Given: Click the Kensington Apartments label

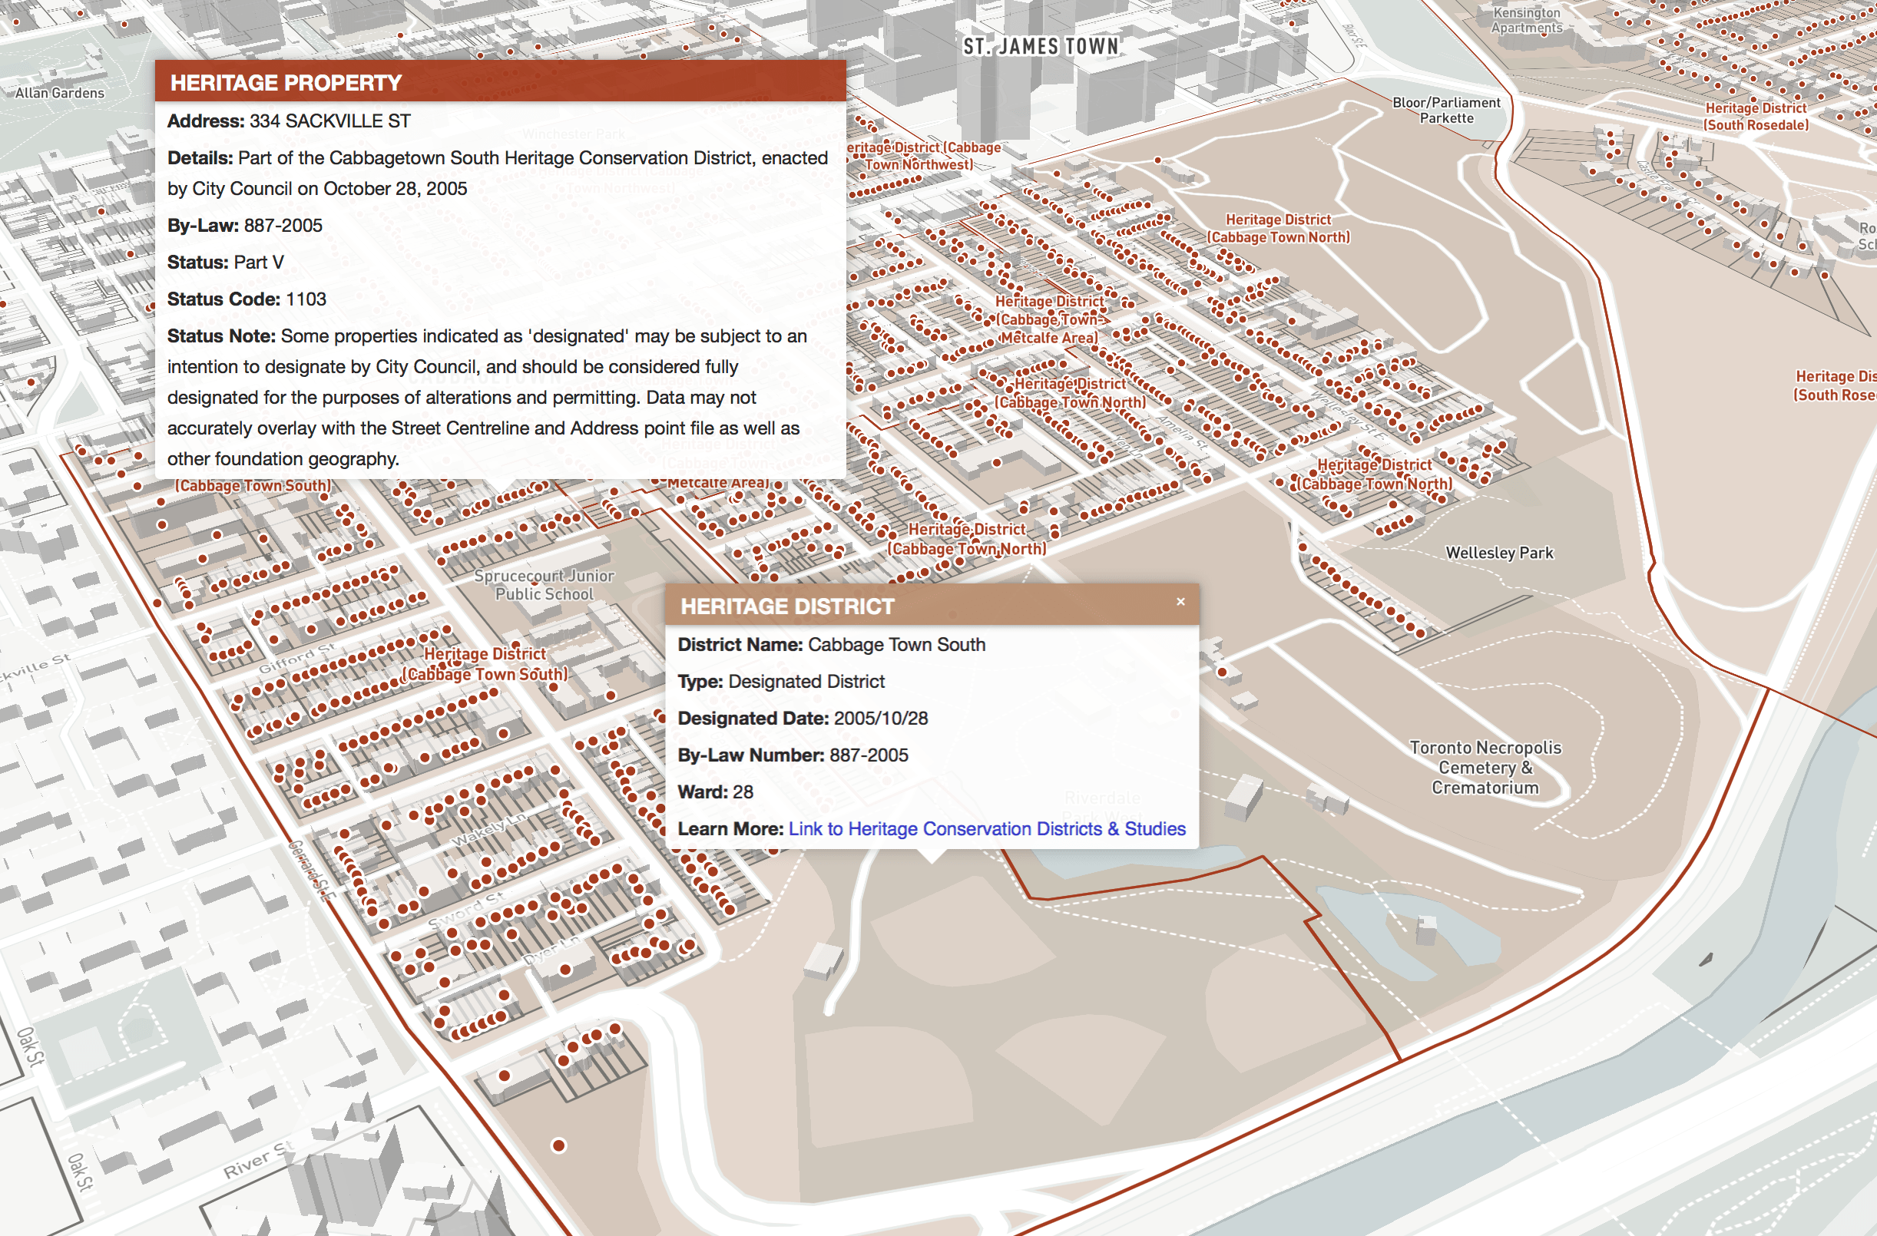Looking at the screenshot, I should tap(1526, 21).
